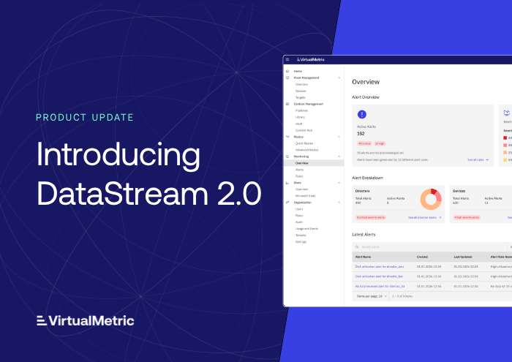The height and width of the screenshot is (362, 512).
Task: Open the Disk utilization alert for director_ber
Action: point(379,276)
